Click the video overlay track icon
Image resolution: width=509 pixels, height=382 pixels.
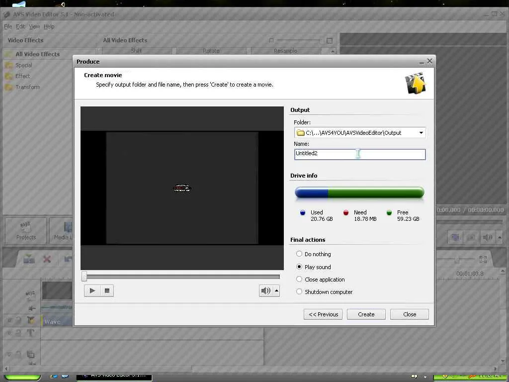[30, 354]
